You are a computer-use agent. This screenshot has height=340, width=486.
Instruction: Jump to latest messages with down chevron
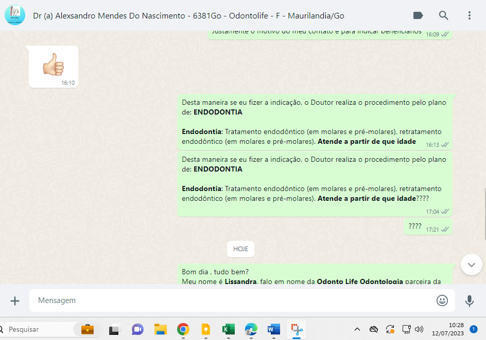click(472, 265)
